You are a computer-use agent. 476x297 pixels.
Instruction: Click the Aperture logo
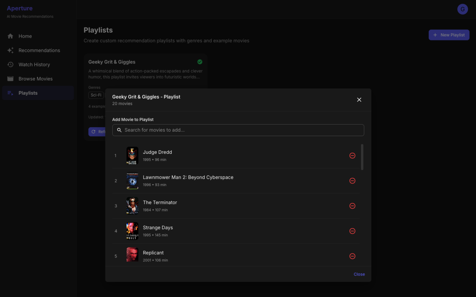pos(20,8)
